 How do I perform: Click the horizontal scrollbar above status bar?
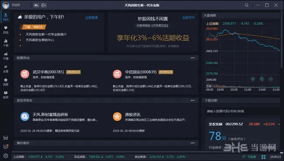146,152
